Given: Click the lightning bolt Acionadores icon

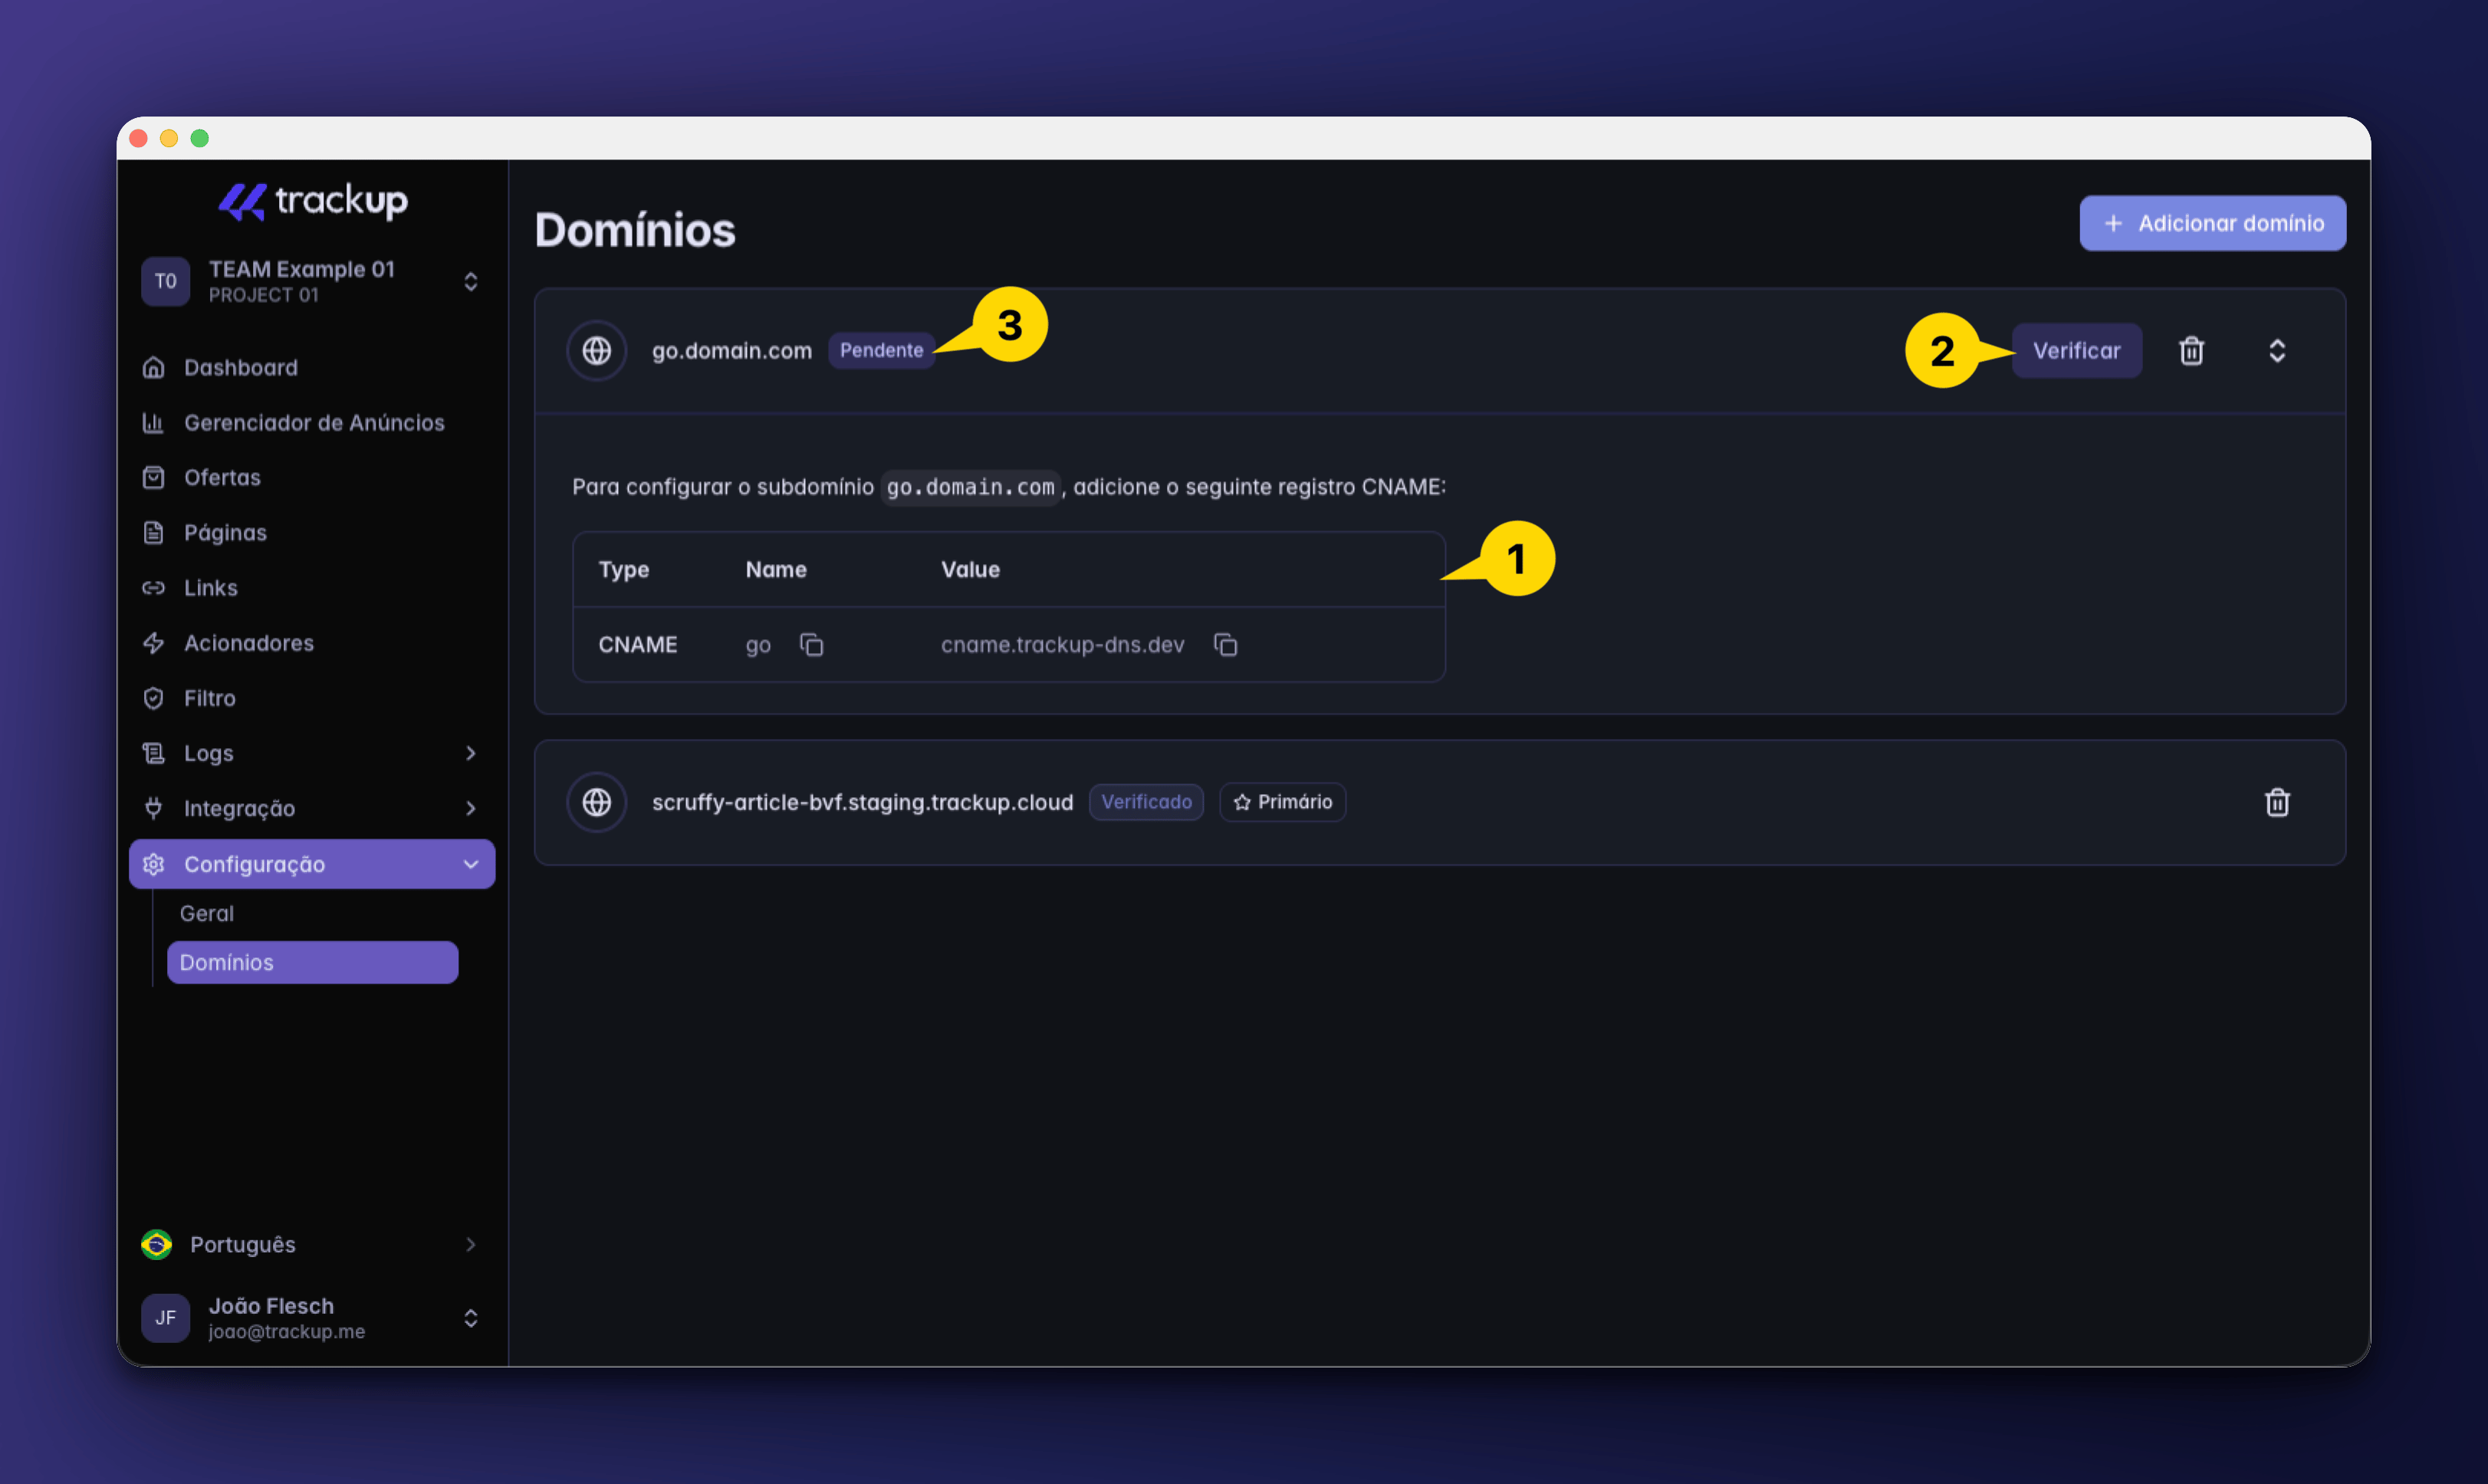Looking at the screenshot, I should pos(153,642).
